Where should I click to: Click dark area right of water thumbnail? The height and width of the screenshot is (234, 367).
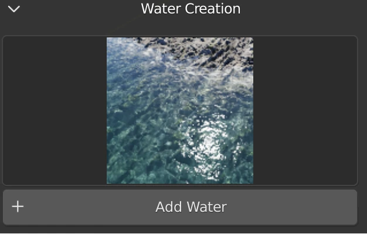click(x=305, y=111)
